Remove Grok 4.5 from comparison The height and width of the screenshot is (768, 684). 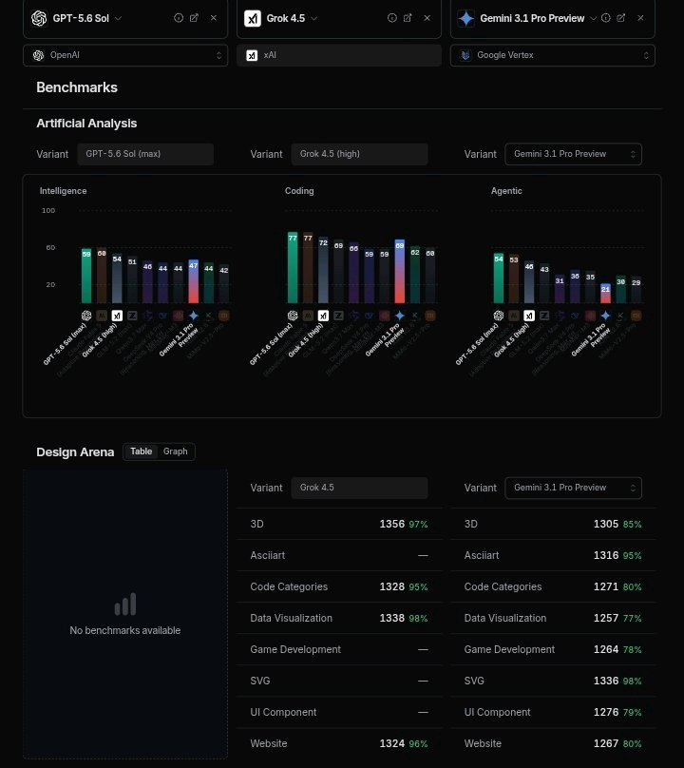(x=427, y=18)
